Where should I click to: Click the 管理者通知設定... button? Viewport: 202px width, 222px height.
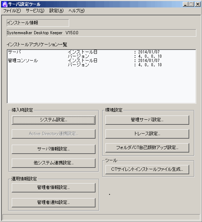click(x=53, y=203)
